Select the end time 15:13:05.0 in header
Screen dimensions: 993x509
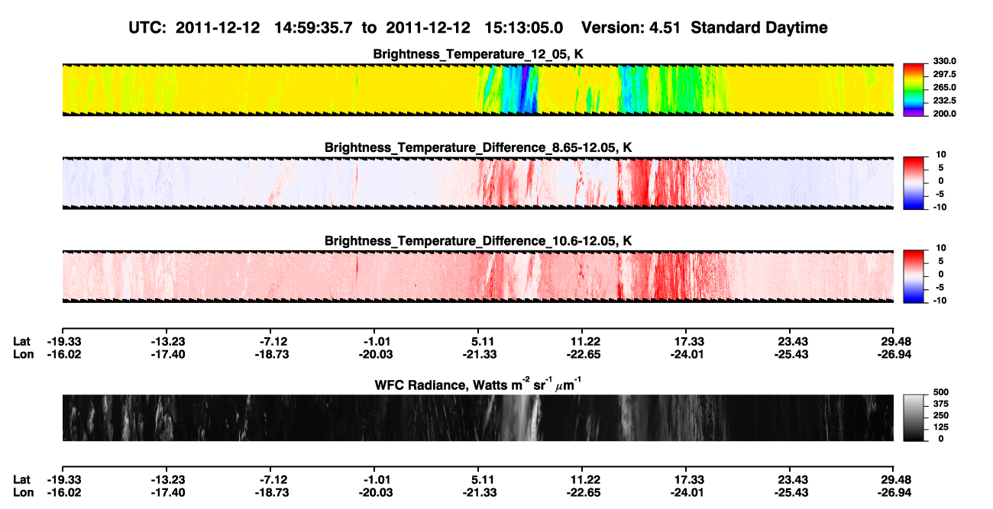[524, 27]
